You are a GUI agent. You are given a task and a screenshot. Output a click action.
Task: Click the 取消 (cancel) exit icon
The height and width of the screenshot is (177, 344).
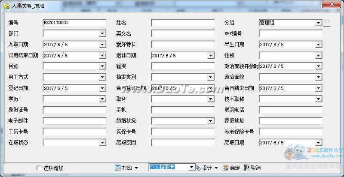tap(246, 168)
